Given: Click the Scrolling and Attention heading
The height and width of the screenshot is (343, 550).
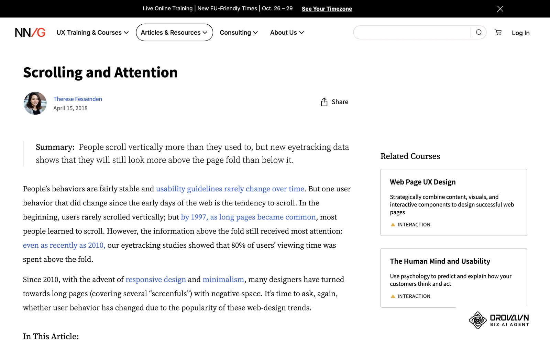Looking at the screenshot, I should coord(100,73).
